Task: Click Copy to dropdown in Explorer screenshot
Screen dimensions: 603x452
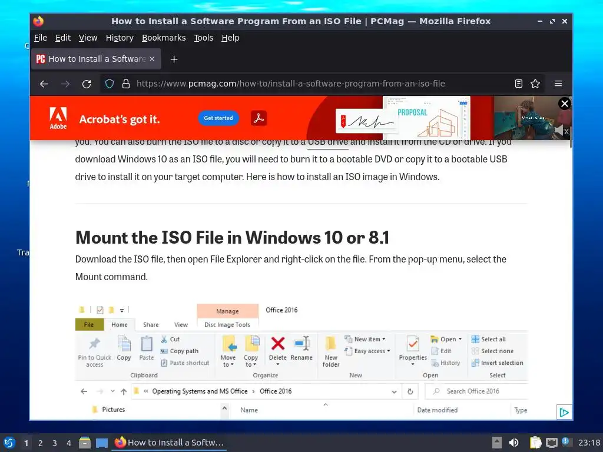Action: click(251, 351)
